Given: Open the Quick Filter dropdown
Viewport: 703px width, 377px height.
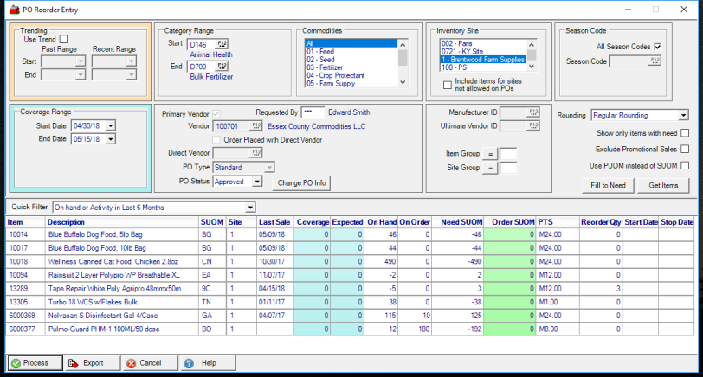Looking at the screenshot, I should pyautogui.click(x=250, y=208).
